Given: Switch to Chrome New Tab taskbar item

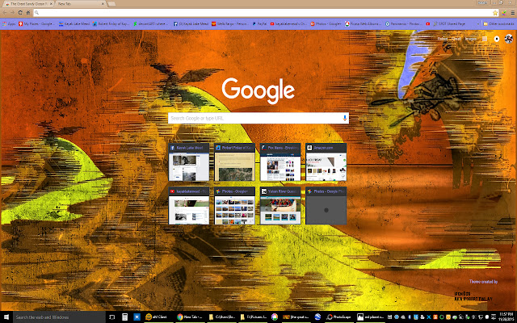Looking at the screenshot, I should coord(190,317).
